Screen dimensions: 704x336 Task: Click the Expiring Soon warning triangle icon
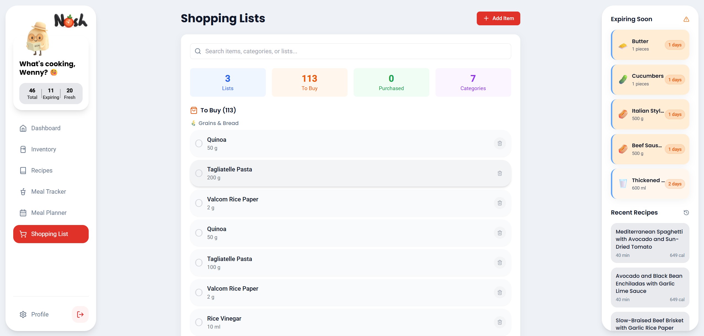coord(686,19)
